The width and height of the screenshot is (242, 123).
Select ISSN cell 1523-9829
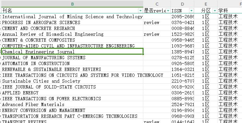point(183,34)
